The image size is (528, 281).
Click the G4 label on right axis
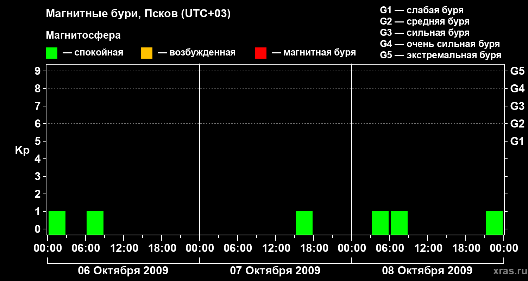517,89
